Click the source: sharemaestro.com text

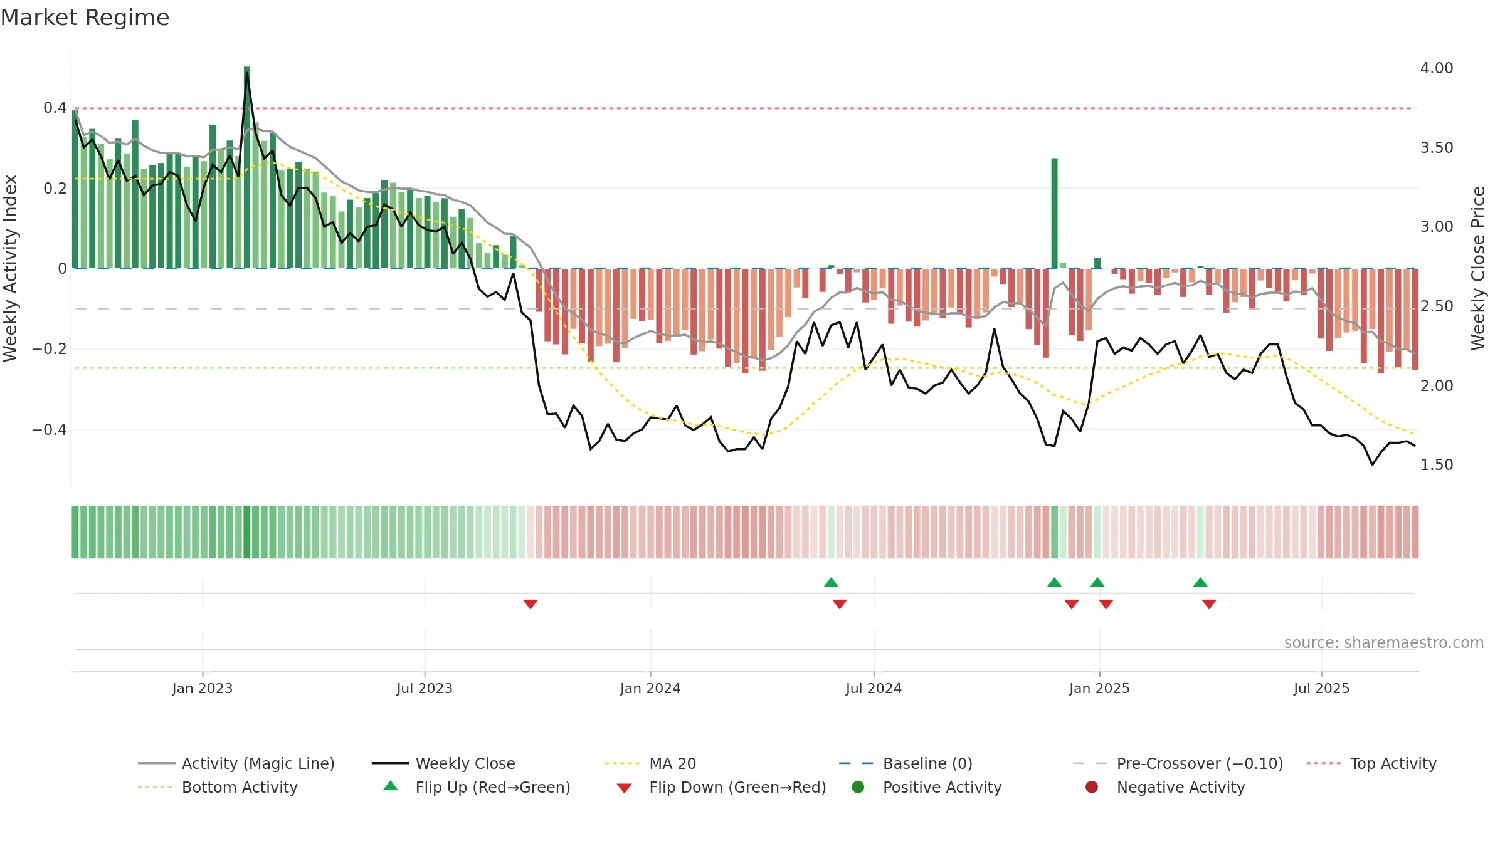coord(1384,642)
